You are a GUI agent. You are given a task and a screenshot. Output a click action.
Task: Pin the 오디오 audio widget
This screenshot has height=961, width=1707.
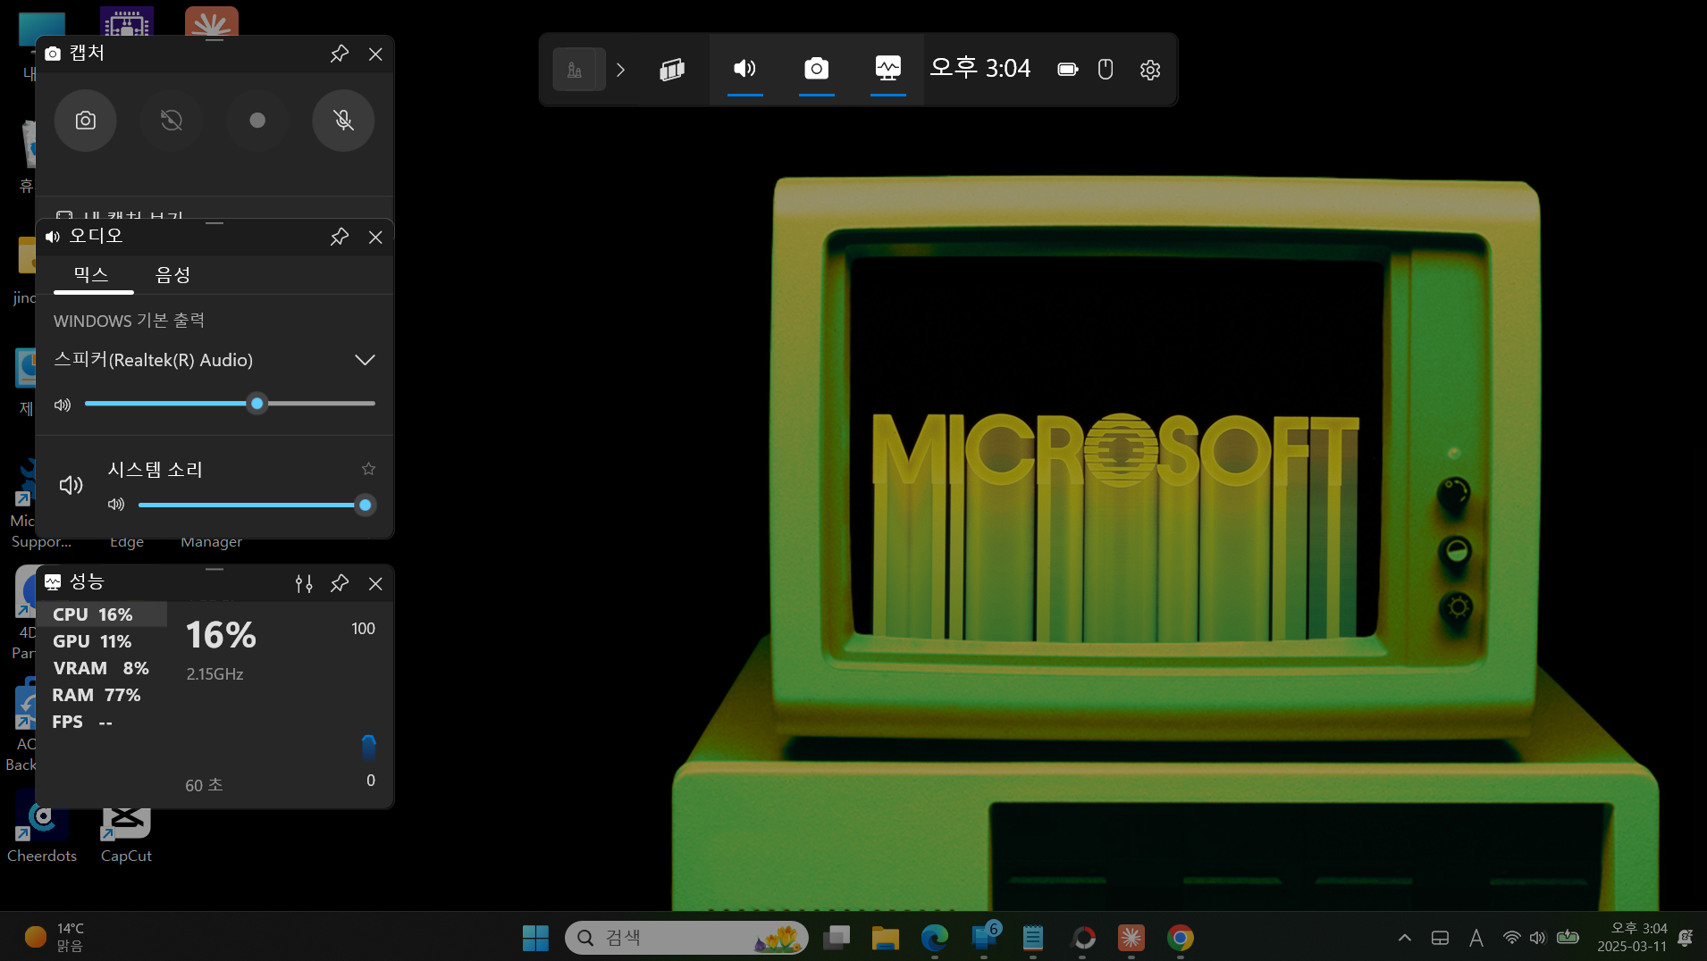pyautogui.click(x=340, y=237)
